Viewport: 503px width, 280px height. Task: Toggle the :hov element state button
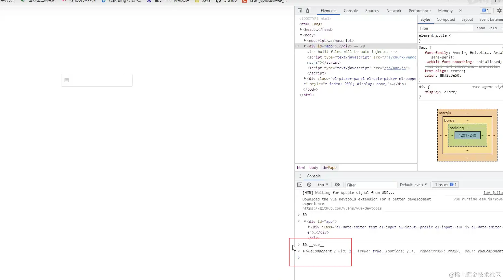tap(481, 28)
